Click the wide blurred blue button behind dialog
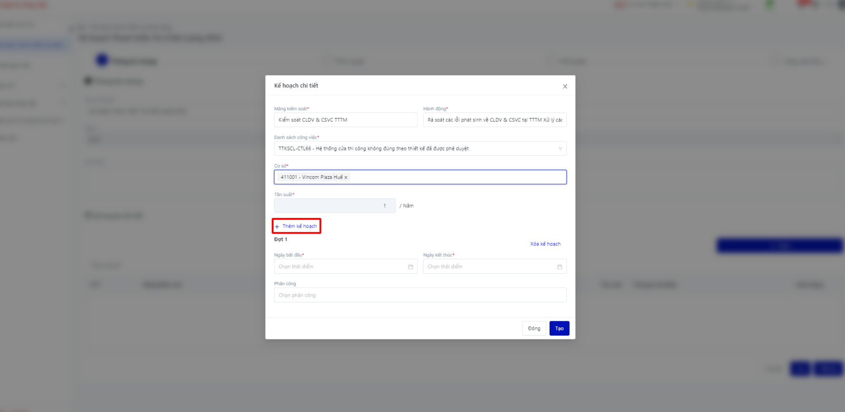845x412 pixels. click(779, 245)
